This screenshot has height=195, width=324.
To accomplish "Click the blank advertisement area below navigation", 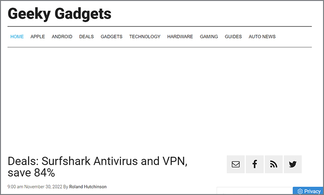I will click(160, 99).
